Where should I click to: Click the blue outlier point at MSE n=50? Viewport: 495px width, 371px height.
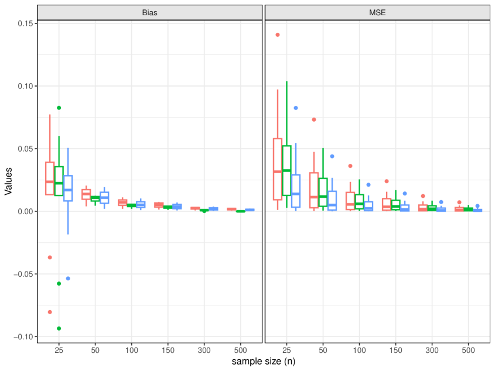click(x=332, y=156)
